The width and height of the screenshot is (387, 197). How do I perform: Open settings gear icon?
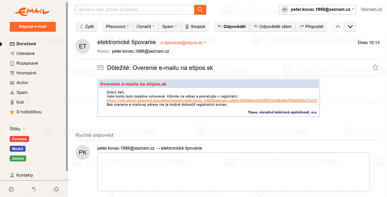56,189
